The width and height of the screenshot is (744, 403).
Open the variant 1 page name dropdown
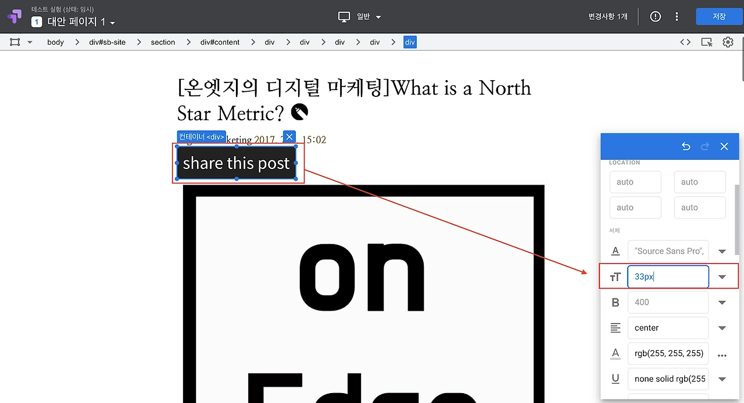point(74,22)
